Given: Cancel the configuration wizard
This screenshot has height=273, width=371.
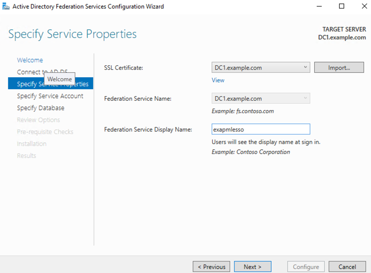Looking at the screenshot, I should pyautogui.click(x=347, y=267).
